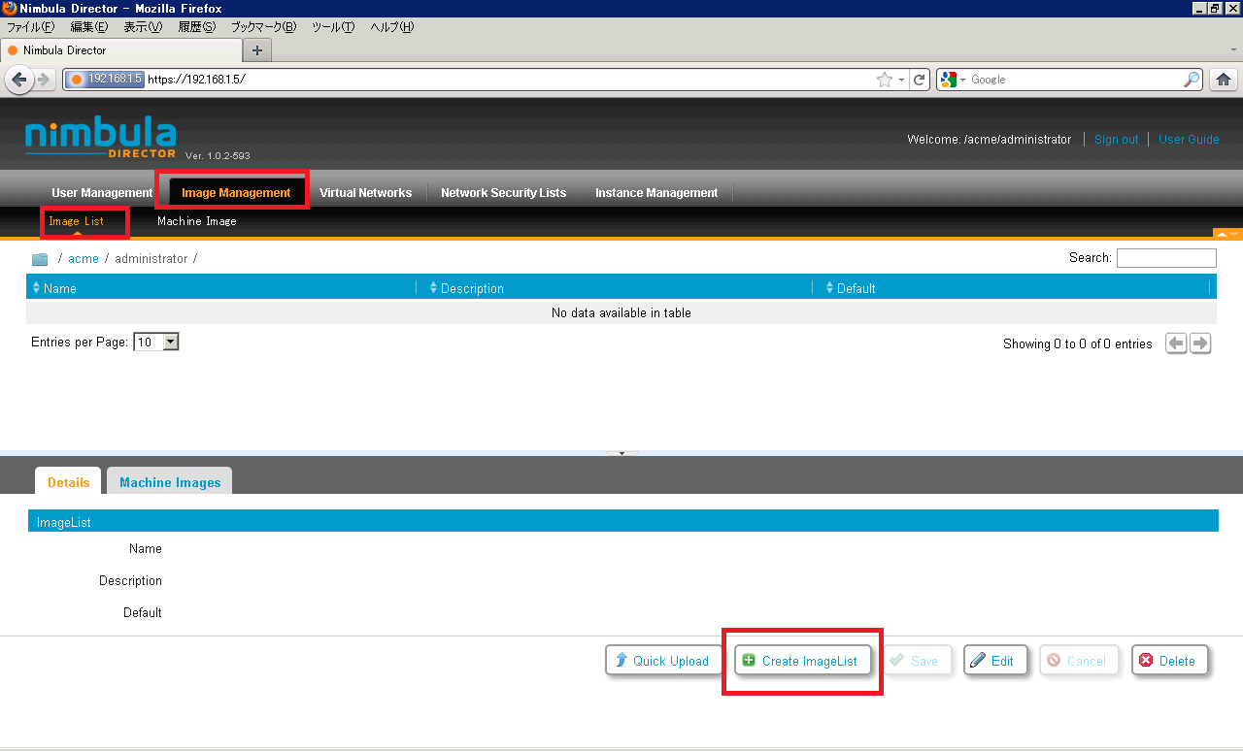Open the list-all-tabs dropdown arrow

coord(1233,49)
